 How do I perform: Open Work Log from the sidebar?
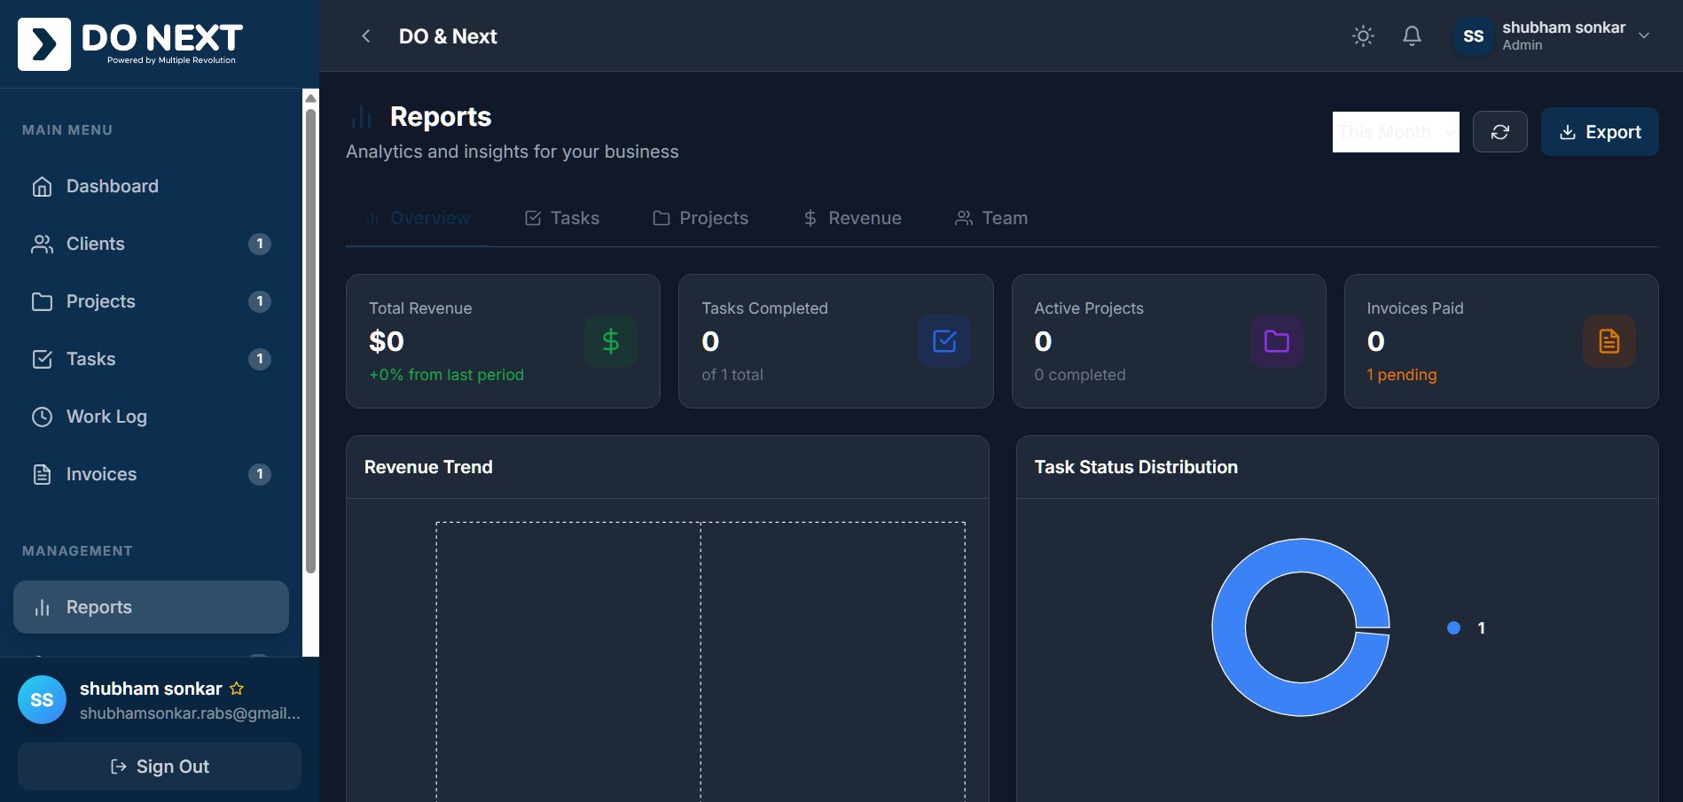(x=106, y=417)
